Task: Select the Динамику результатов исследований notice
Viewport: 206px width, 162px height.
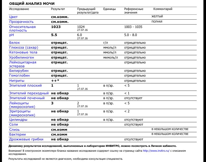Action: pos(93,146)
